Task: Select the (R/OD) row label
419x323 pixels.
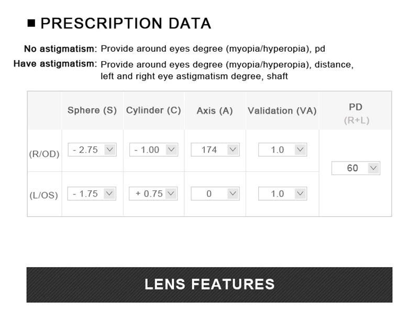Action: (x=44, y=154)
